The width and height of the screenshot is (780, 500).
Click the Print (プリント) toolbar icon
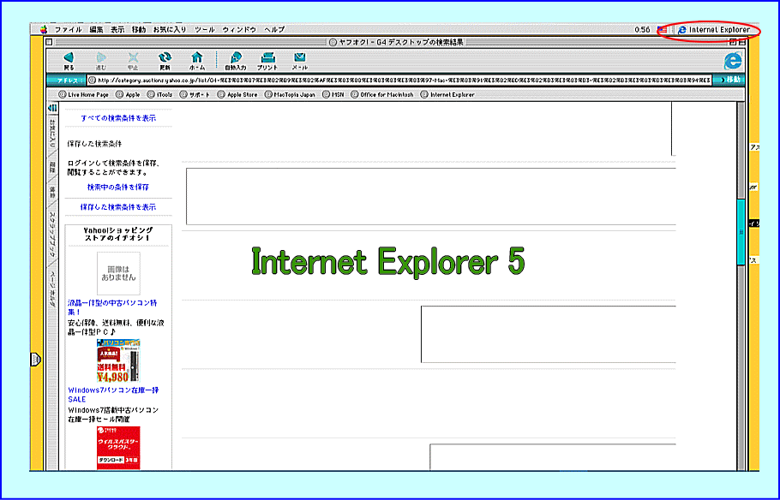[x=267, y=57]
